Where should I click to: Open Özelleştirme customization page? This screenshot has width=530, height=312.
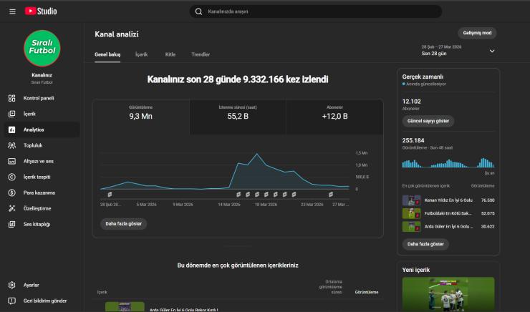[x=37, y=208]
